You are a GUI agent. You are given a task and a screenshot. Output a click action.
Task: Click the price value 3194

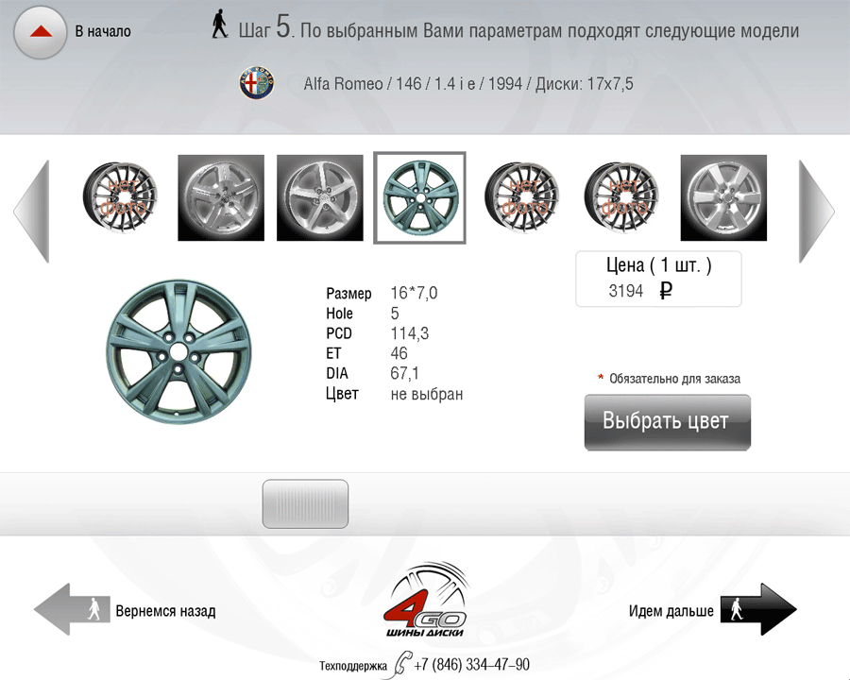(x=625, y=291)
